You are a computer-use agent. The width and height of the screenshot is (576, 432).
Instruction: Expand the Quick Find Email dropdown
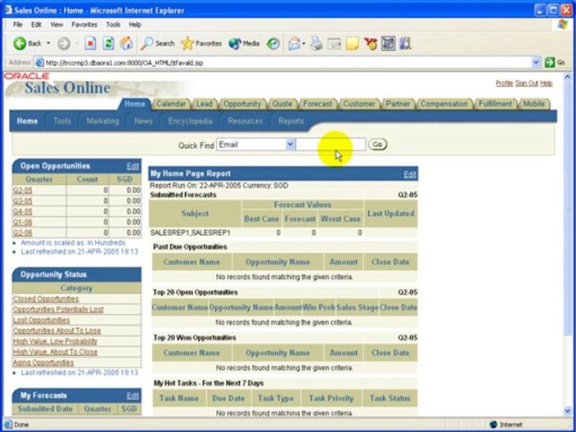[290, 145]
